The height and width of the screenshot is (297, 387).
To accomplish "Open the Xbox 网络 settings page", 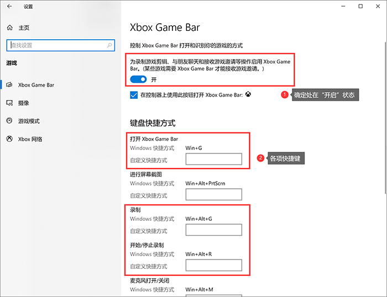I will [x=30, y=139].
